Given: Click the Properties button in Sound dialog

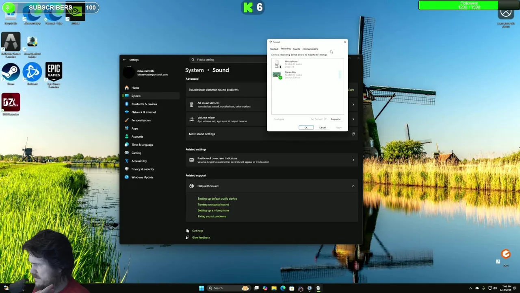Looking at the screenshot, I should [336, 119].
